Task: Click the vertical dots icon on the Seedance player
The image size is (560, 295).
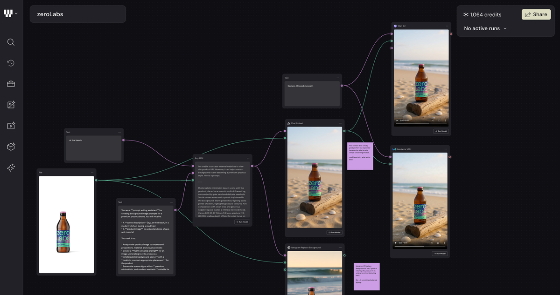Action: point(445,243)
